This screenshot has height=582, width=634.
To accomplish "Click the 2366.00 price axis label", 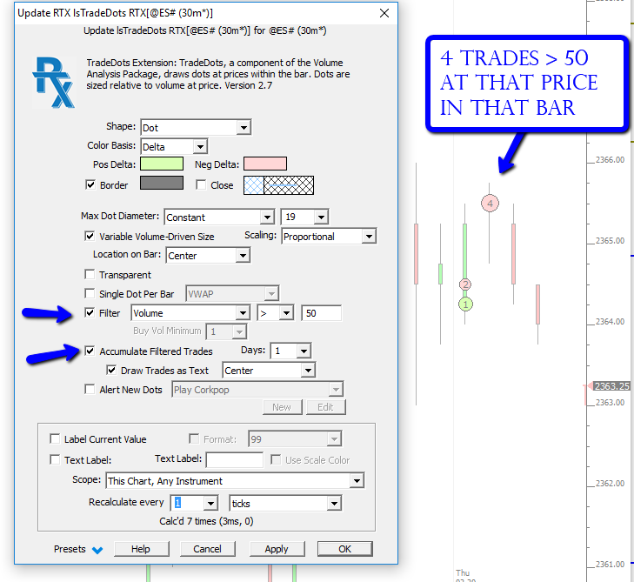I will click(611, 160).
